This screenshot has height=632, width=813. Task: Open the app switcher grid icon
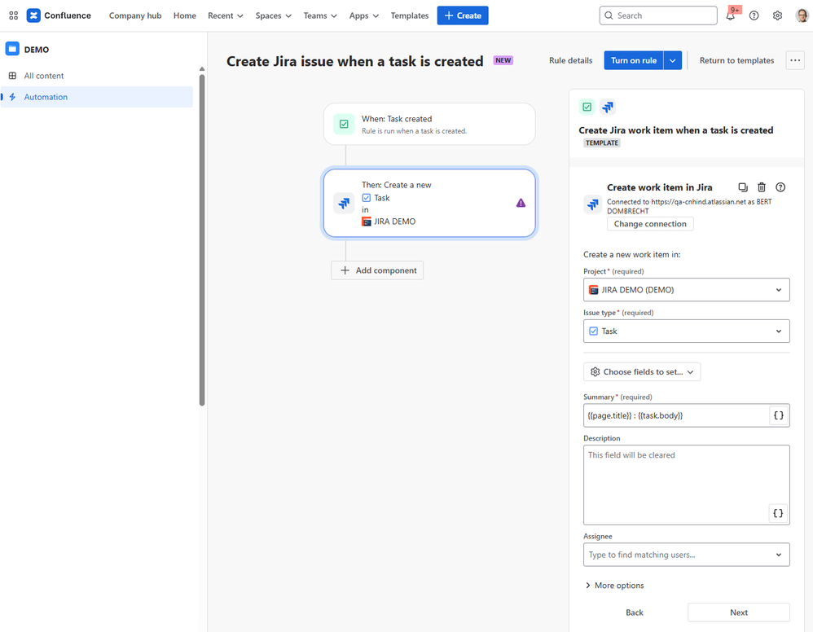[x=14, y=15]
